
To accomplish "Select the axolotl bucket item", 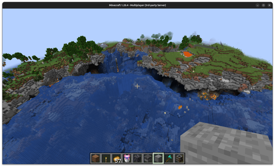I will click(x=127, y=158).
